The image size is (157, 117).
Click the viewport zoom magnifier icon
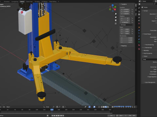click(x=116, y=14)
